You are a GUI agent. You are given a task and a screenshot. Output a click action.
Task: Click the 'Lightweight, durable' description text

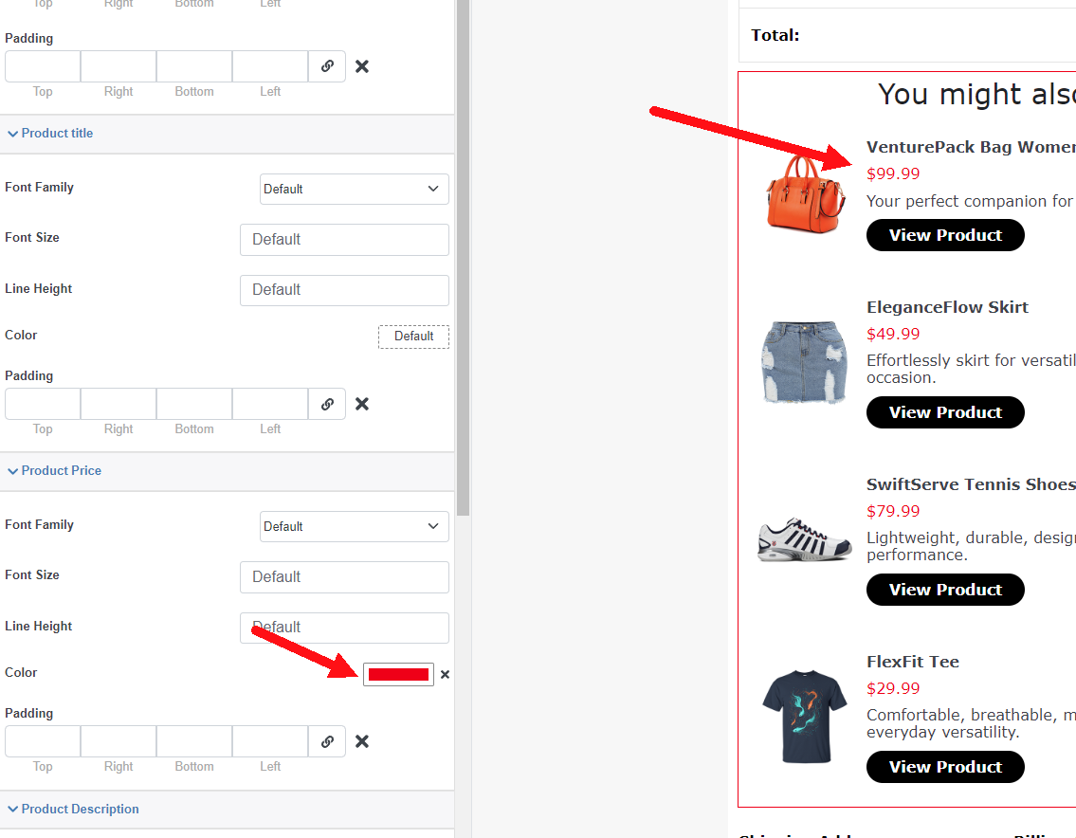(971, 546)
